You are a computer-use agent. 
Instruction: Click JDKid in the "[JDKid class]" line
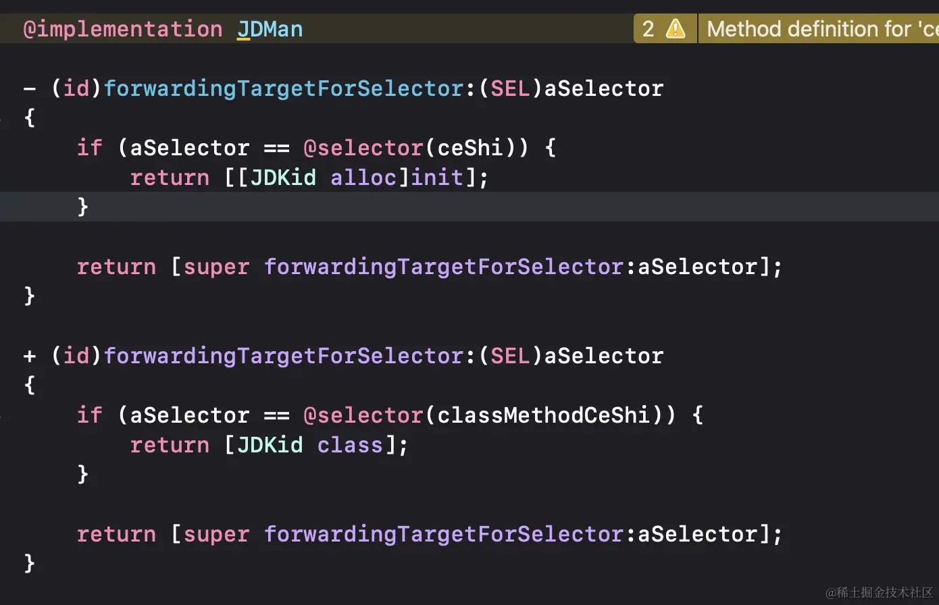click(x=270, y=444)
